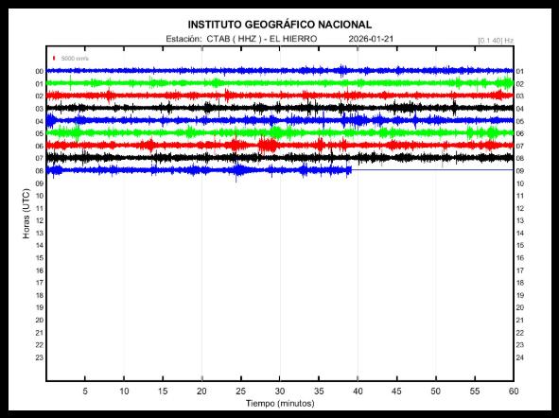The width and height of the screenshot is (559, 418).
Task: Select the [0.1 40] Hz filter label
Action: tap(496, 41)
